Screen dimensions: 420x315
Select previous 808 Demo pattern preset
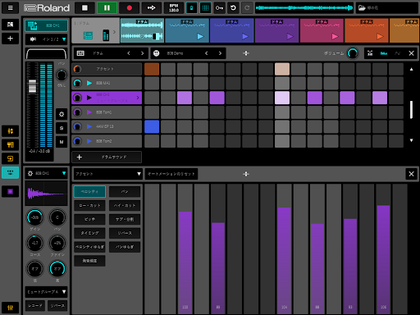[207, 53]
